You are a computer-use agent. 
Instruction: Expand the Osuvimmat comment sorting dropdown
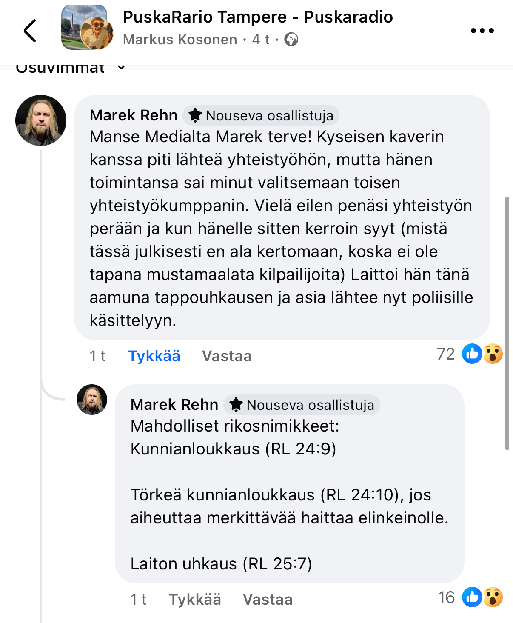click(121, 68)
